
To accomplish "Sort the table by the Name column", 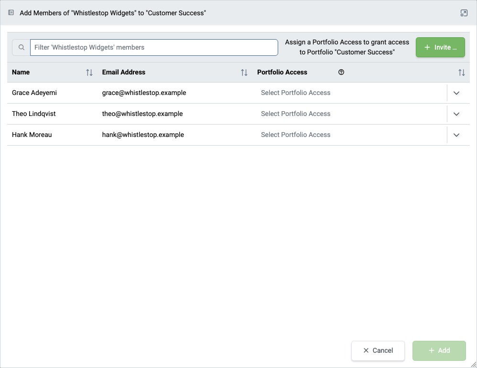I will (89, 73).
